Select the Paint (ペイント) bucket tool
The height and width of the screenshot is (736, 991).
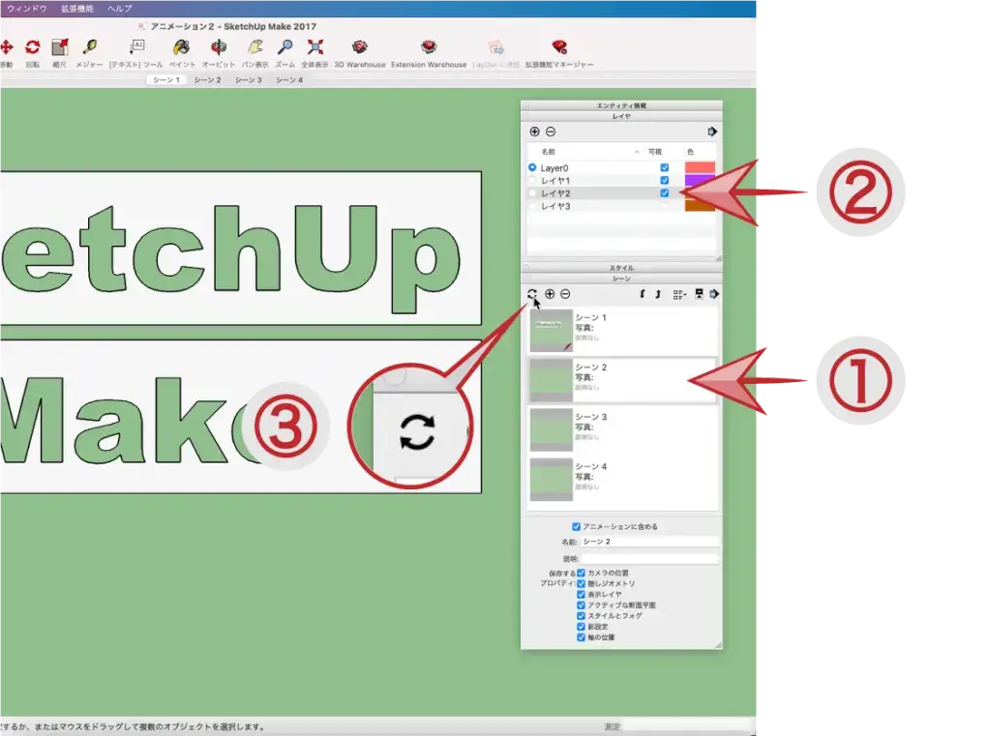181,47
